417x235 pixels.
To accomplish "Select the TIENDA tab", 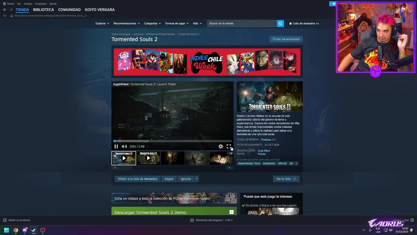I will (22, 10).
